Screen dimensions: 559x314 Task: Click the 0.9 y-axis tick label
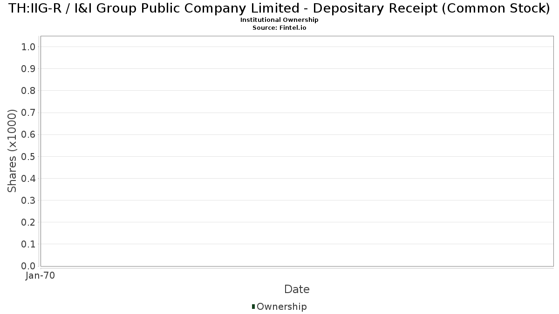click(28, 69)
